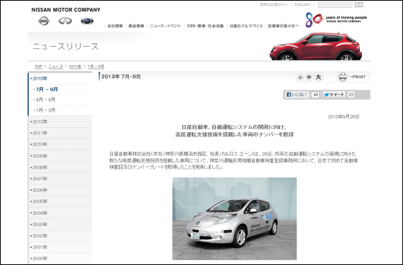This screenshot has height=265, width=403.
Task: Click the silver Nissan Leaf photo
Action: (235, 218)
